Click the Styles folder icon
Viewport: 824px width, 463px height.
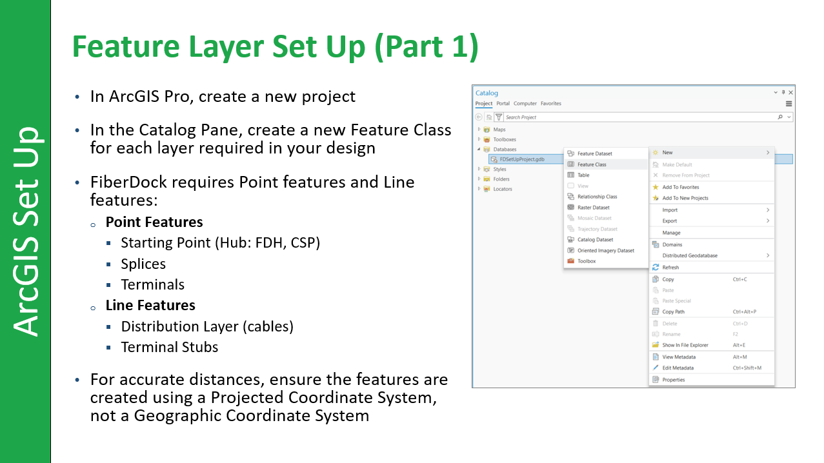(486, 169)
